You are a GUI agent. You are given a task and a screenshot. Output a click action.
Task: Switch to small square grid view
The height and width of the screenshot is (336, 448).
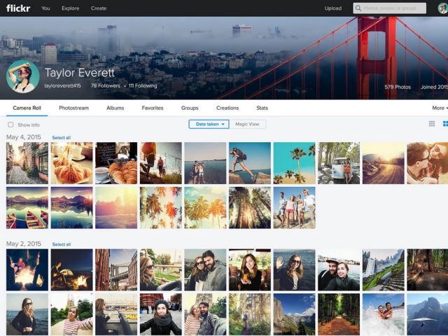432,124
